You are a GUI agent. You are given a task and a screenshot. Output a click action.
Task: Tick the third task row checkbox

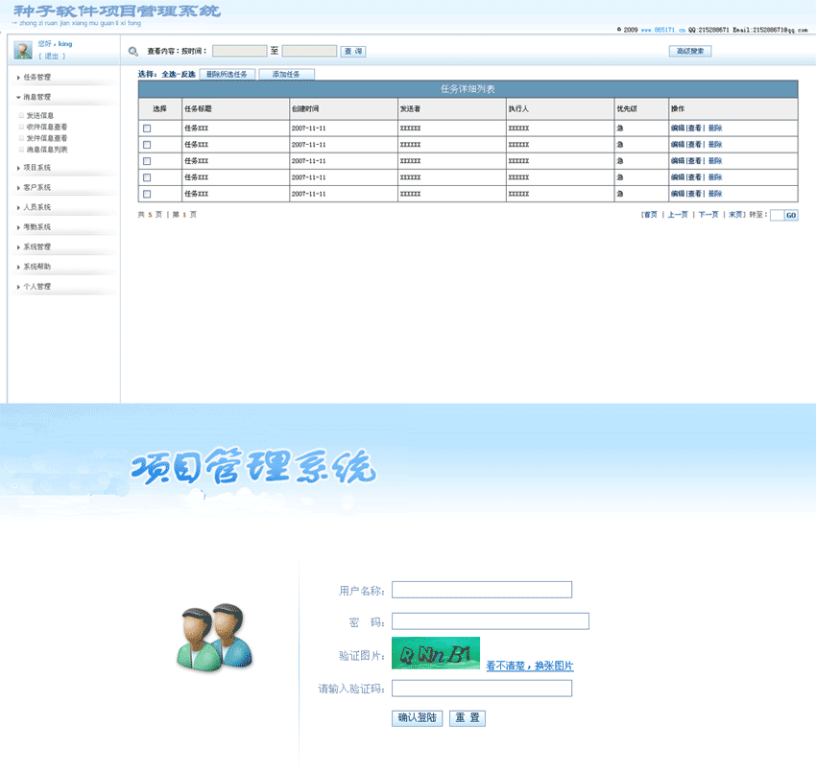pos(147,161)
